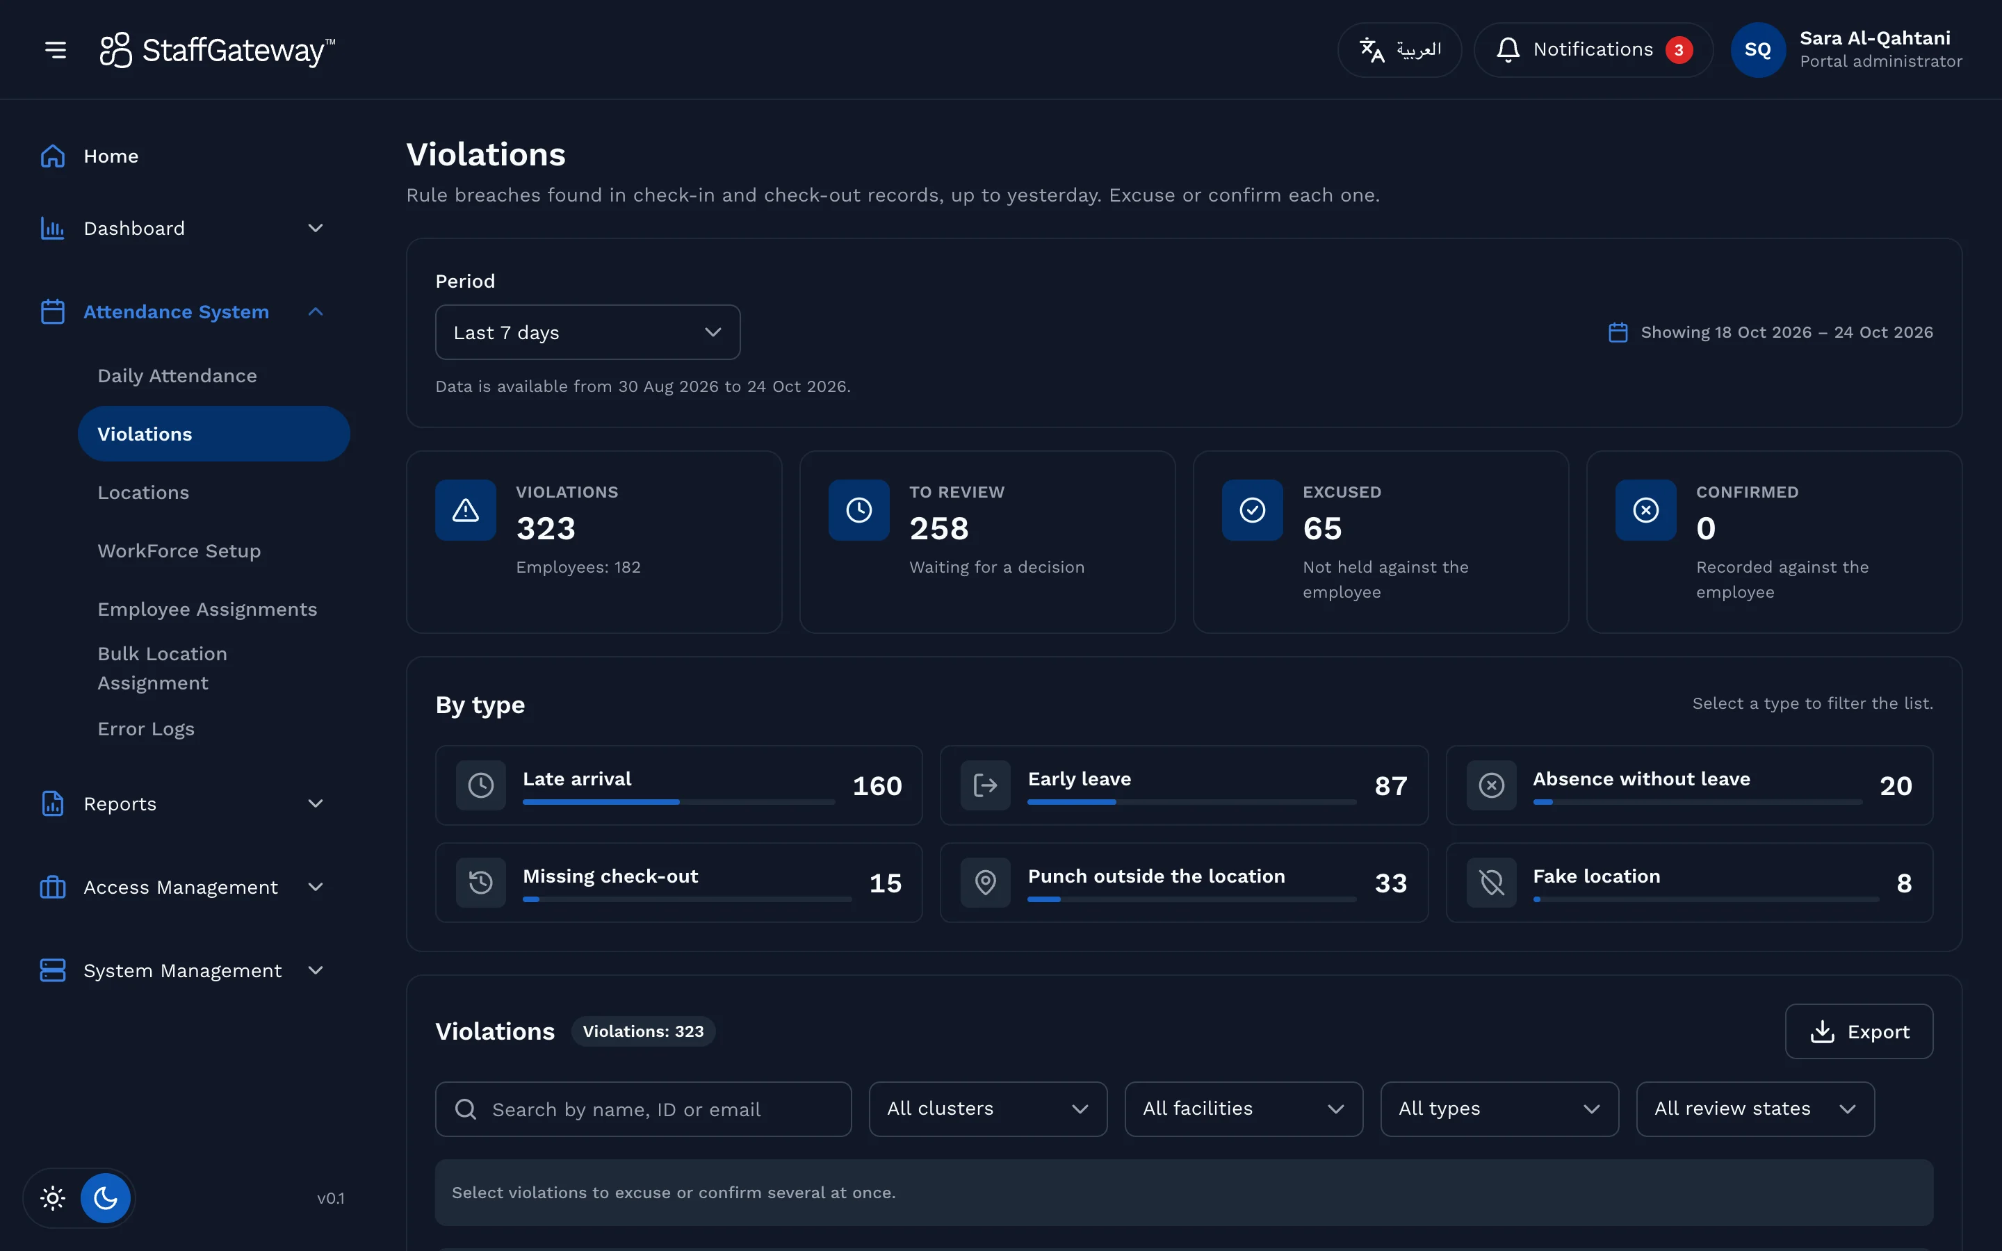2002x1251 pixels.
Task: Filter by Late arrival type card
Action: (x=678, y=785)
